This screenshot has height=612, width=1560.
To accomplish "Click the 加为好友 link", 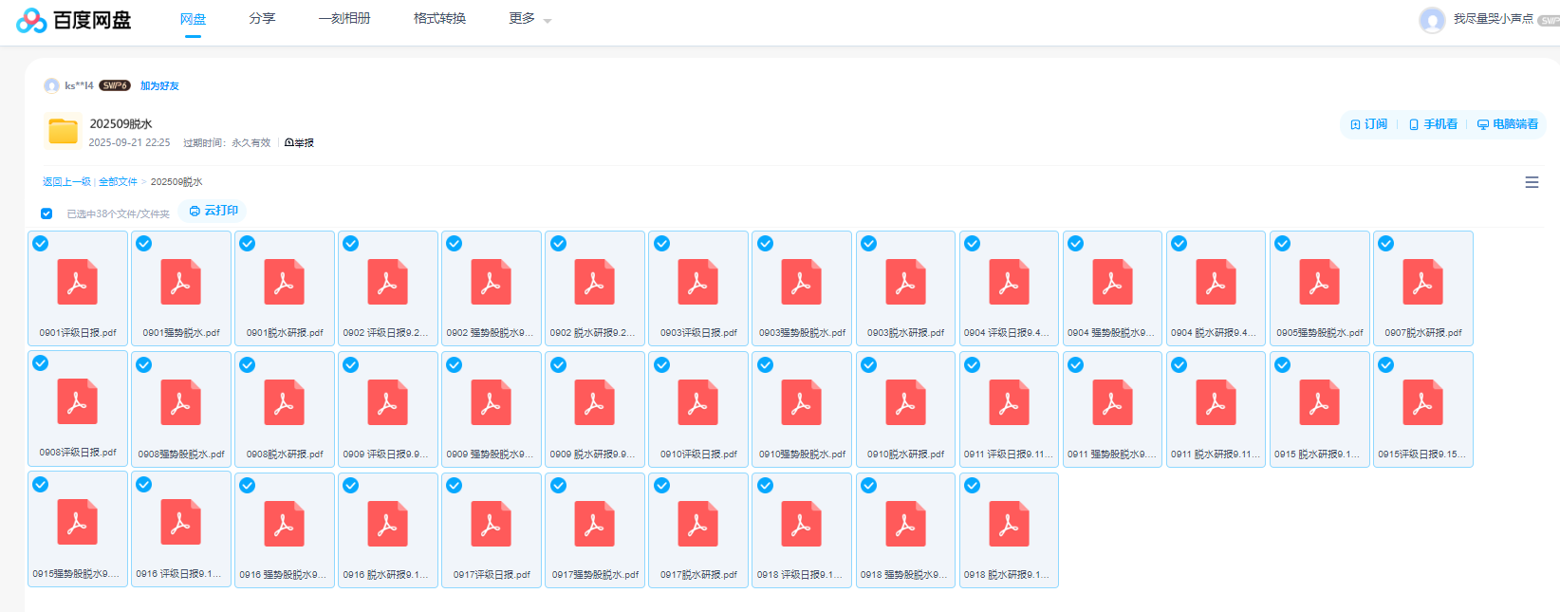I will 159,85.
